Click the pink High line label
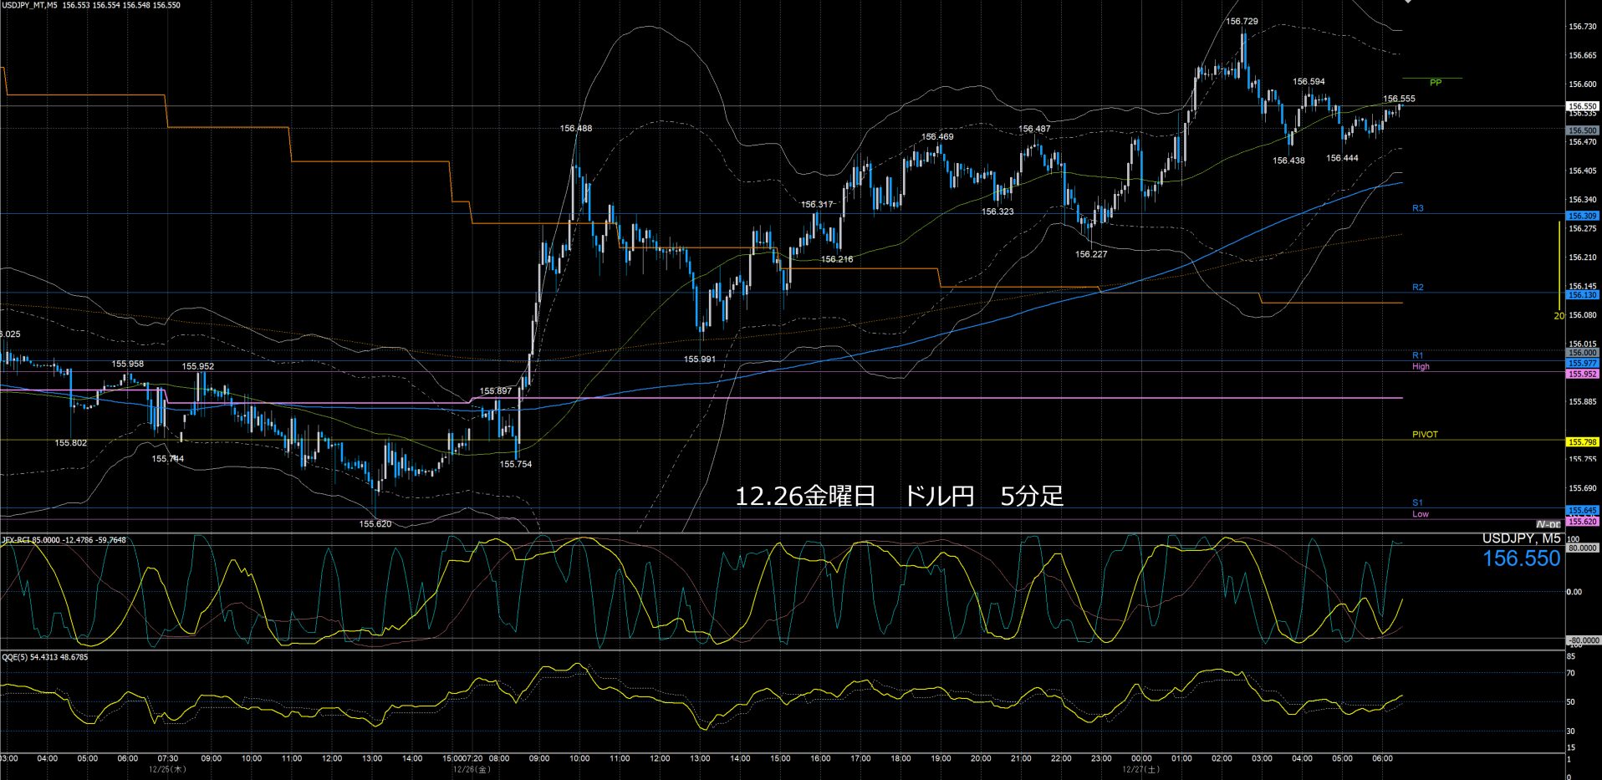 (1421, 366)
